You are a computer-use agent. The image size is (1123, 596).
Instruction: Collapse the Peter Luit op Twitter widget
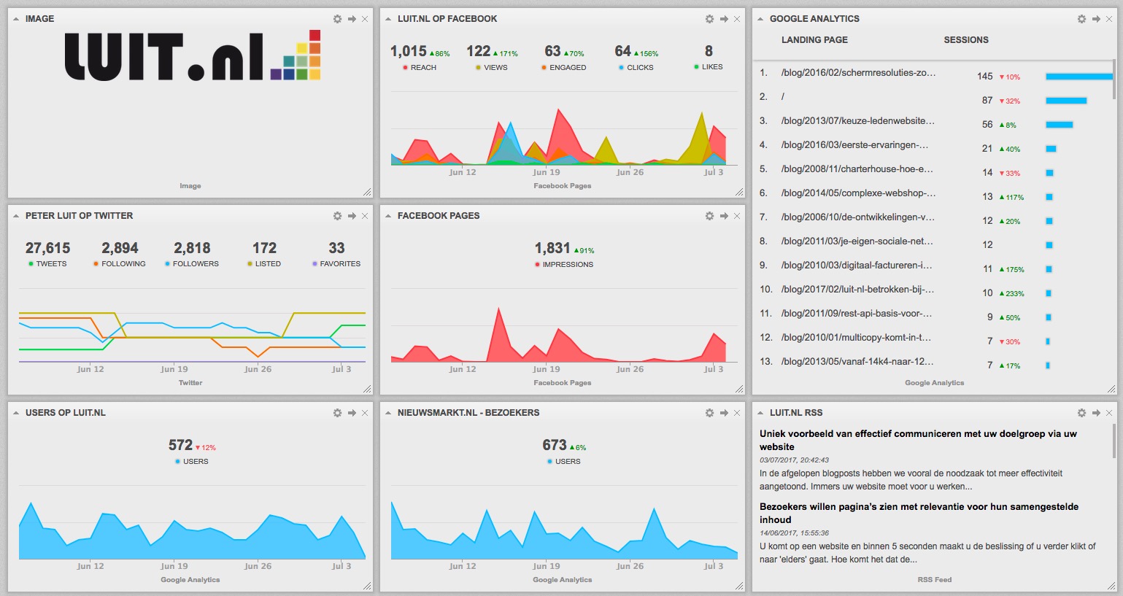pos(16,216)
